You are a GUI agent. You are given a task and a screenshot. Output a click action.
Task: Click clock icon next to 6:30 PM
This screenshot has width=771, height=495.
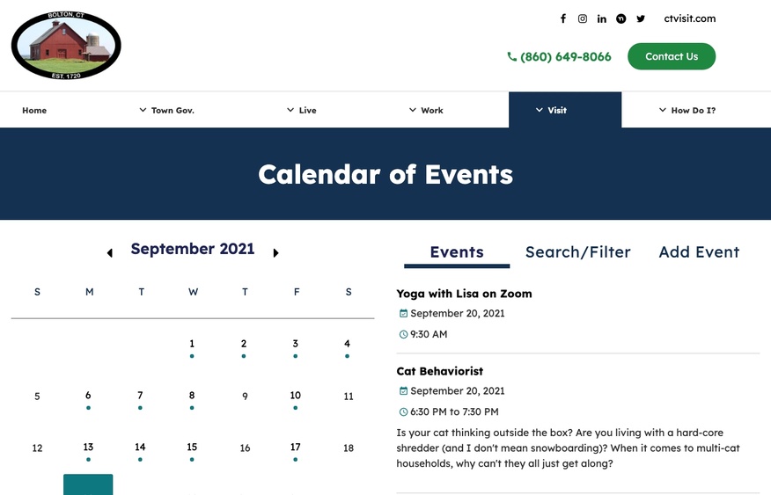(403, 412)
